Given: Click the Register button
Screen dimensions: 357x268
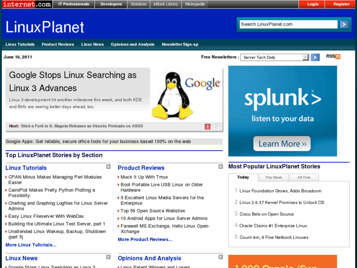Looking at the screenshot, I should coord(341,4).
